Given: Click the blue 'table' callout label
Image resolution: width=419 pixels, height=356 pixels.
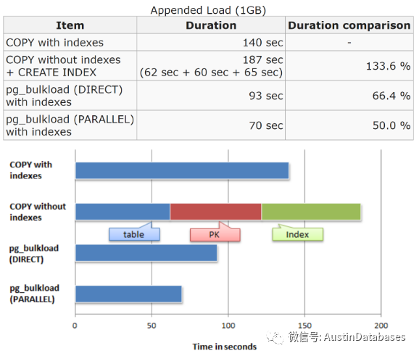Looking at the screenshot, I should pyautogui.click(x=134, y=234).
